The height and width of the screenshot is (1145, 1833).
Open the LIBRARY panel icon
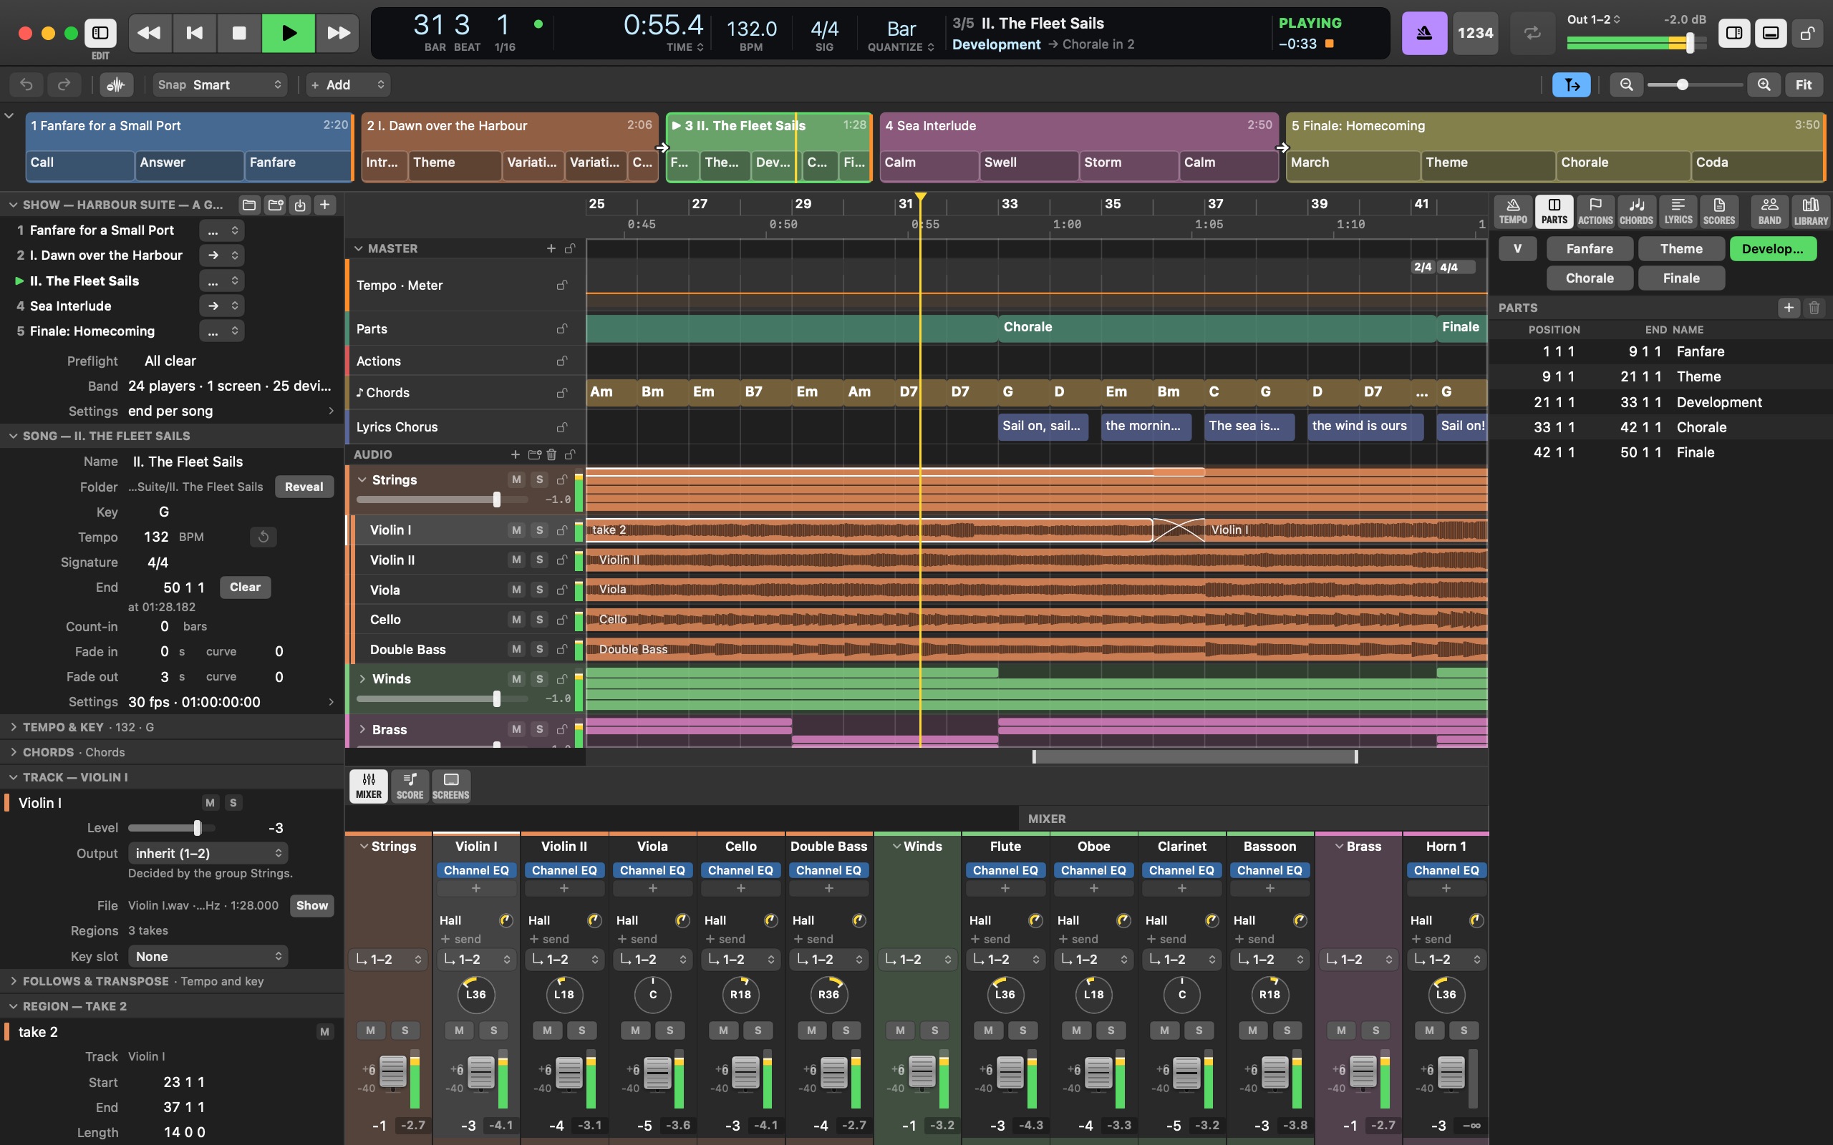[x=1811, y=211]
